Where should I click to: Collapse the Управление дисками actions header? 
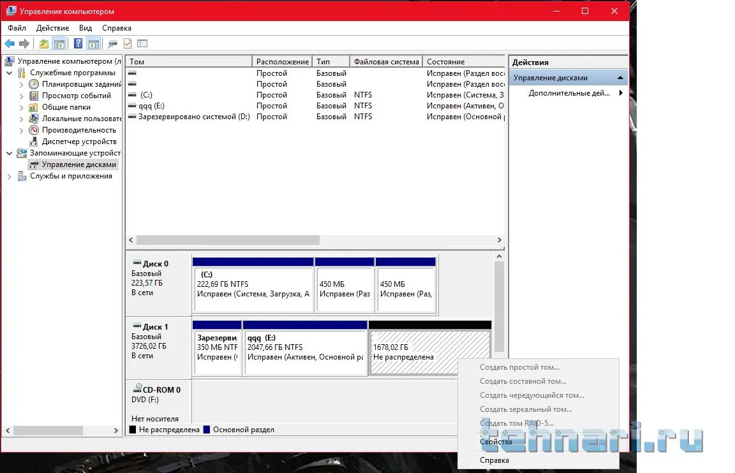tap(620, 78)
